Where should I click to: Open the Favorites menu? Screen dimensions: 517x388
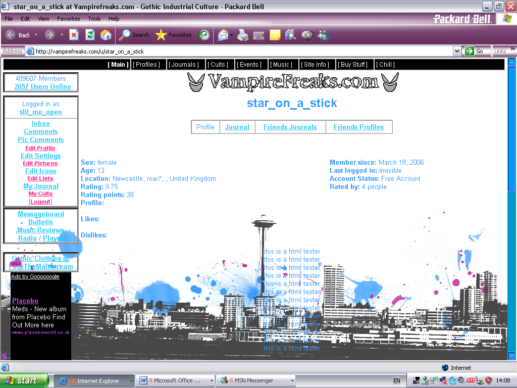click(x=68, y=19)
